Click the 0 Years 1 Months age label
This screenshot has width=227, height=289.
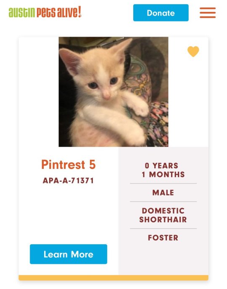(x=163, y=170)
